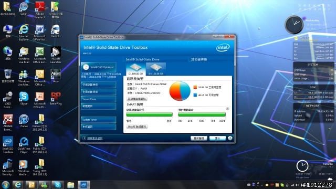The width and height of the screenshot is (336, 189).
Task: Open the BattlePing desktop shortcut
Action: (x=56, y=98)
